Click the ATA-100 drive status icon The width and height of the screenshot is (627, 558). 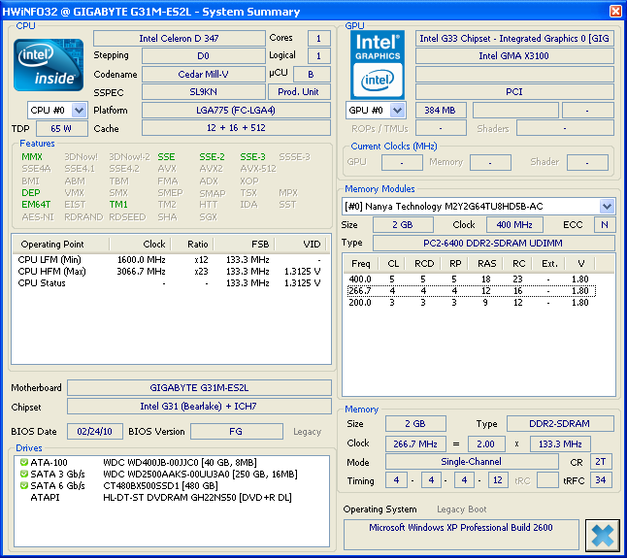[23, 462]
